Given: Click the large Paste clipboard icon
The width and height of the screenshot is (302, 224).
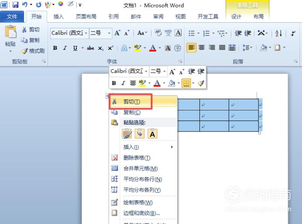Looking at the screenshot, I should point(10,32).
